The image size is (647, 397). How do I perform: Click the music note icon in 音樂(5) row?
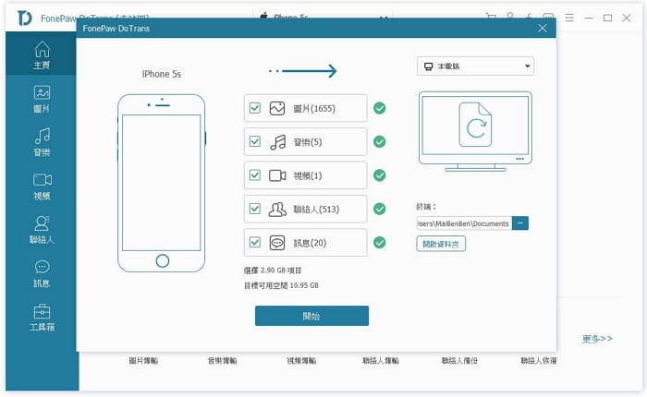pyautogui.click(x=277, y=142)
